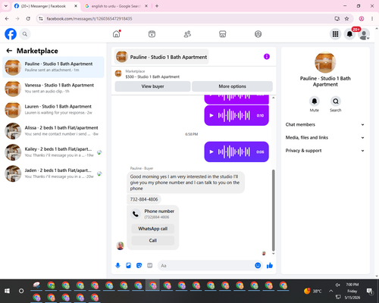Open the Facebook logo home link
Viewport: 379px width, 303px height.
tap(11, 34)
